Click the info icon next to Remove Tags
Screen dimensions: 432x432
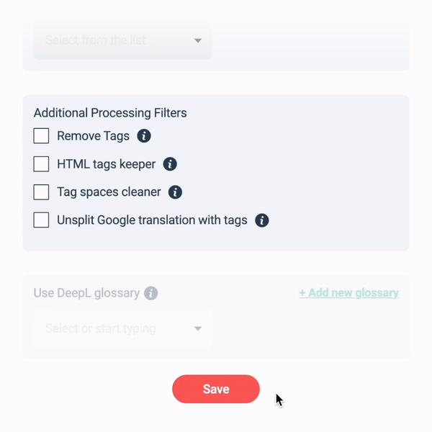144,136
